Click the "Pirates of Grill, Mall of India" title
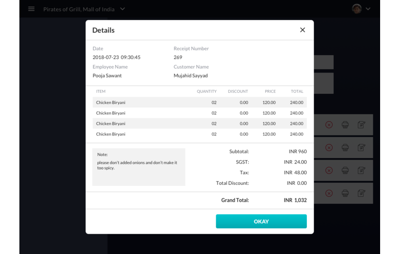Image resolution: width=400 pixels, height=254 pixels. [x=79, y=9]
